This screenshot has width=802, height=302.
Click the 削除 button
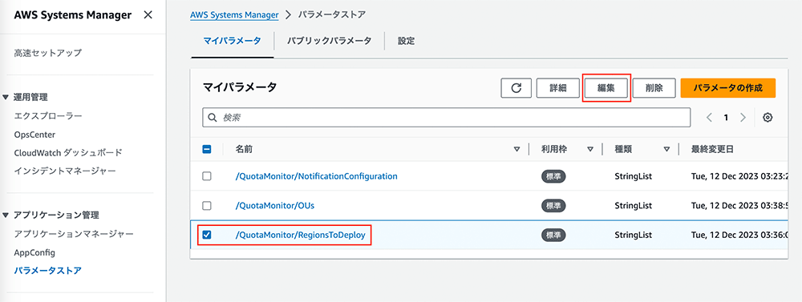pyautogui.click(x=654, y=88)
